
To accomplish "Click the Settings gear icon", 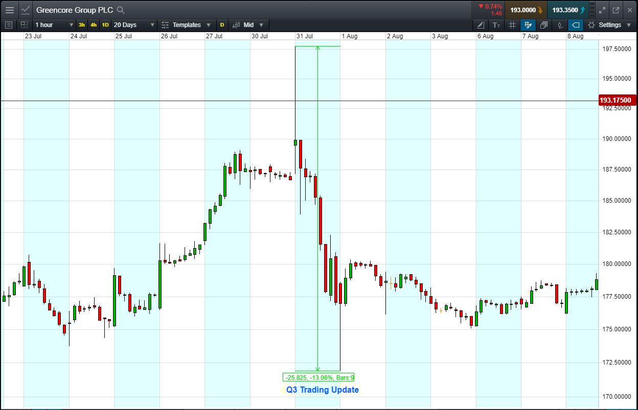I will pos(591,25).
